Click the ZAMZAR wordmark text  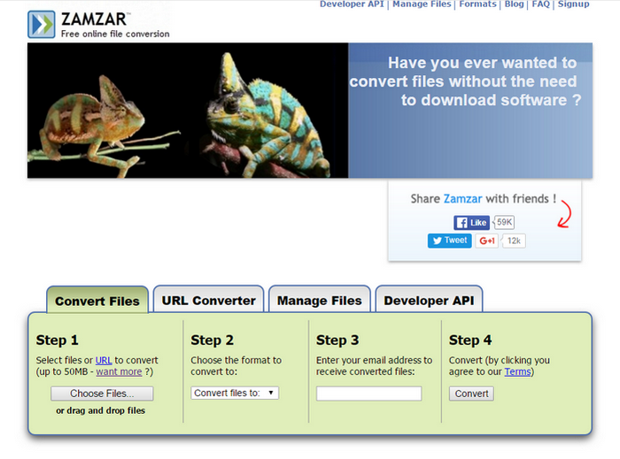point(95,19)
